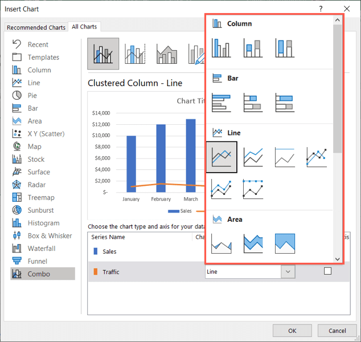This screenshot has width=361, height=342.
Task: Choose Stacked Line chart subtype
Action: point(253,157)
